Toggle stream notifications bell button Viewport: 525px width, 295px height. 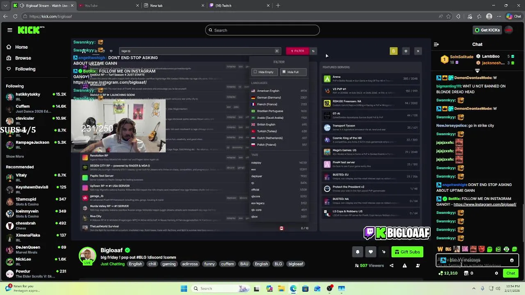[x=357, y=252]
